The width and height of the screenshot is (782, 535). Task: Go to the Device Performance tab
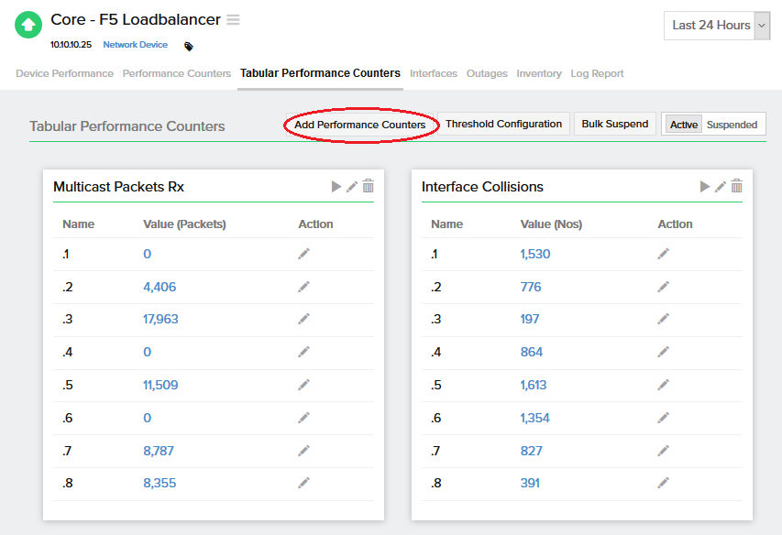pyautogui.click(x=64, y=73)
